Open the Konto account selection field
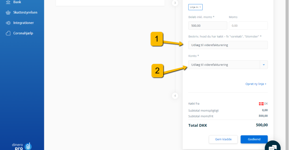The height and width of the screenshot is (150, 289). tap(228, 65)
